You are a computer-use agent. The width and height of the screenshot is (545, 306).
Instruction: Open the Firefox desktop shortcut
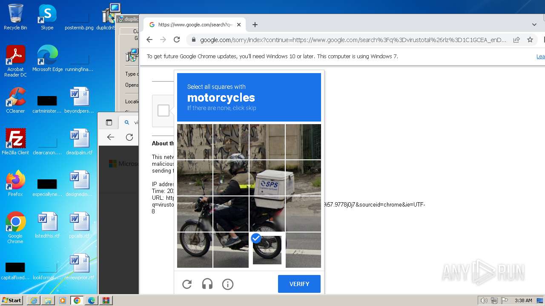coord(15,184)
